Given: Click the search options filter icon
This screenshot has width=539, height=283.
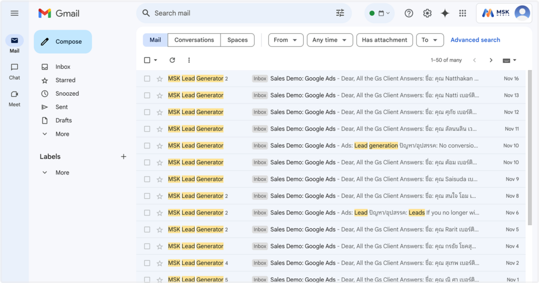Looking at the screenshot, I should tap(340, 13).
